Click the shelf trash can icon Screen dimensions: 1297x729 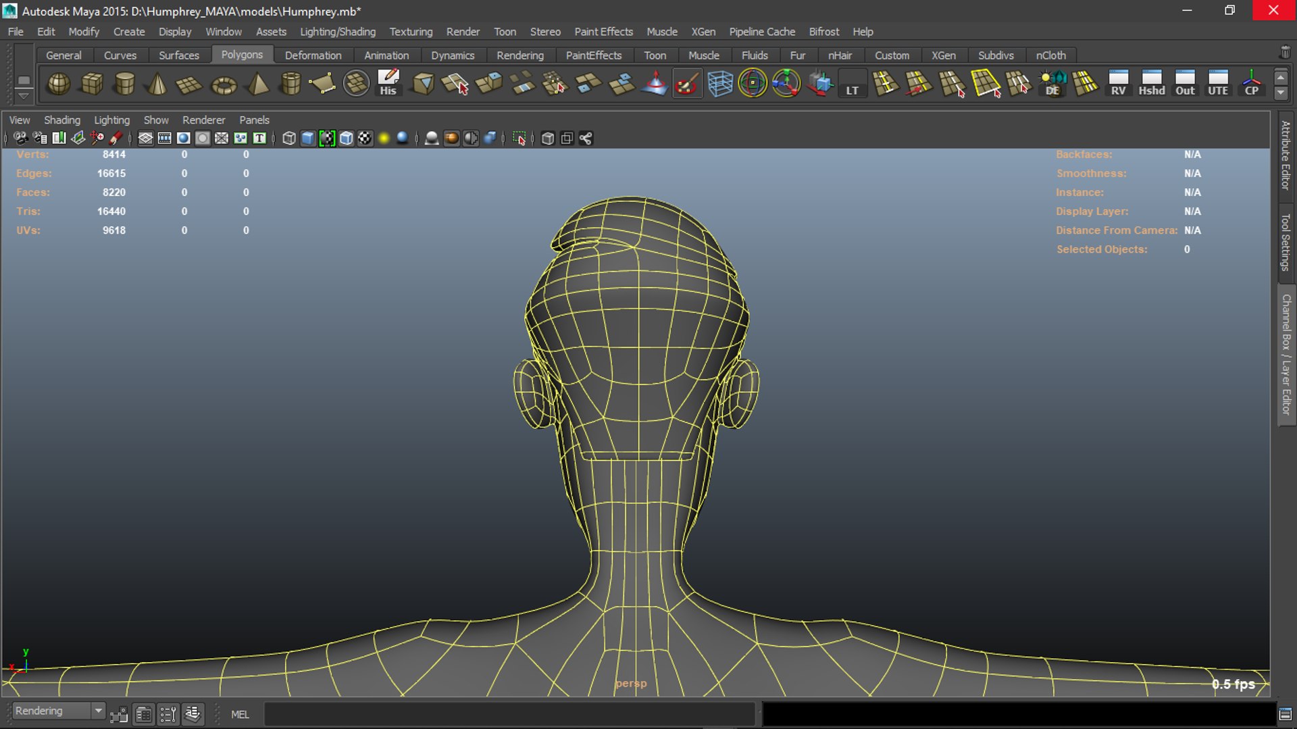tap(1285, 53)
